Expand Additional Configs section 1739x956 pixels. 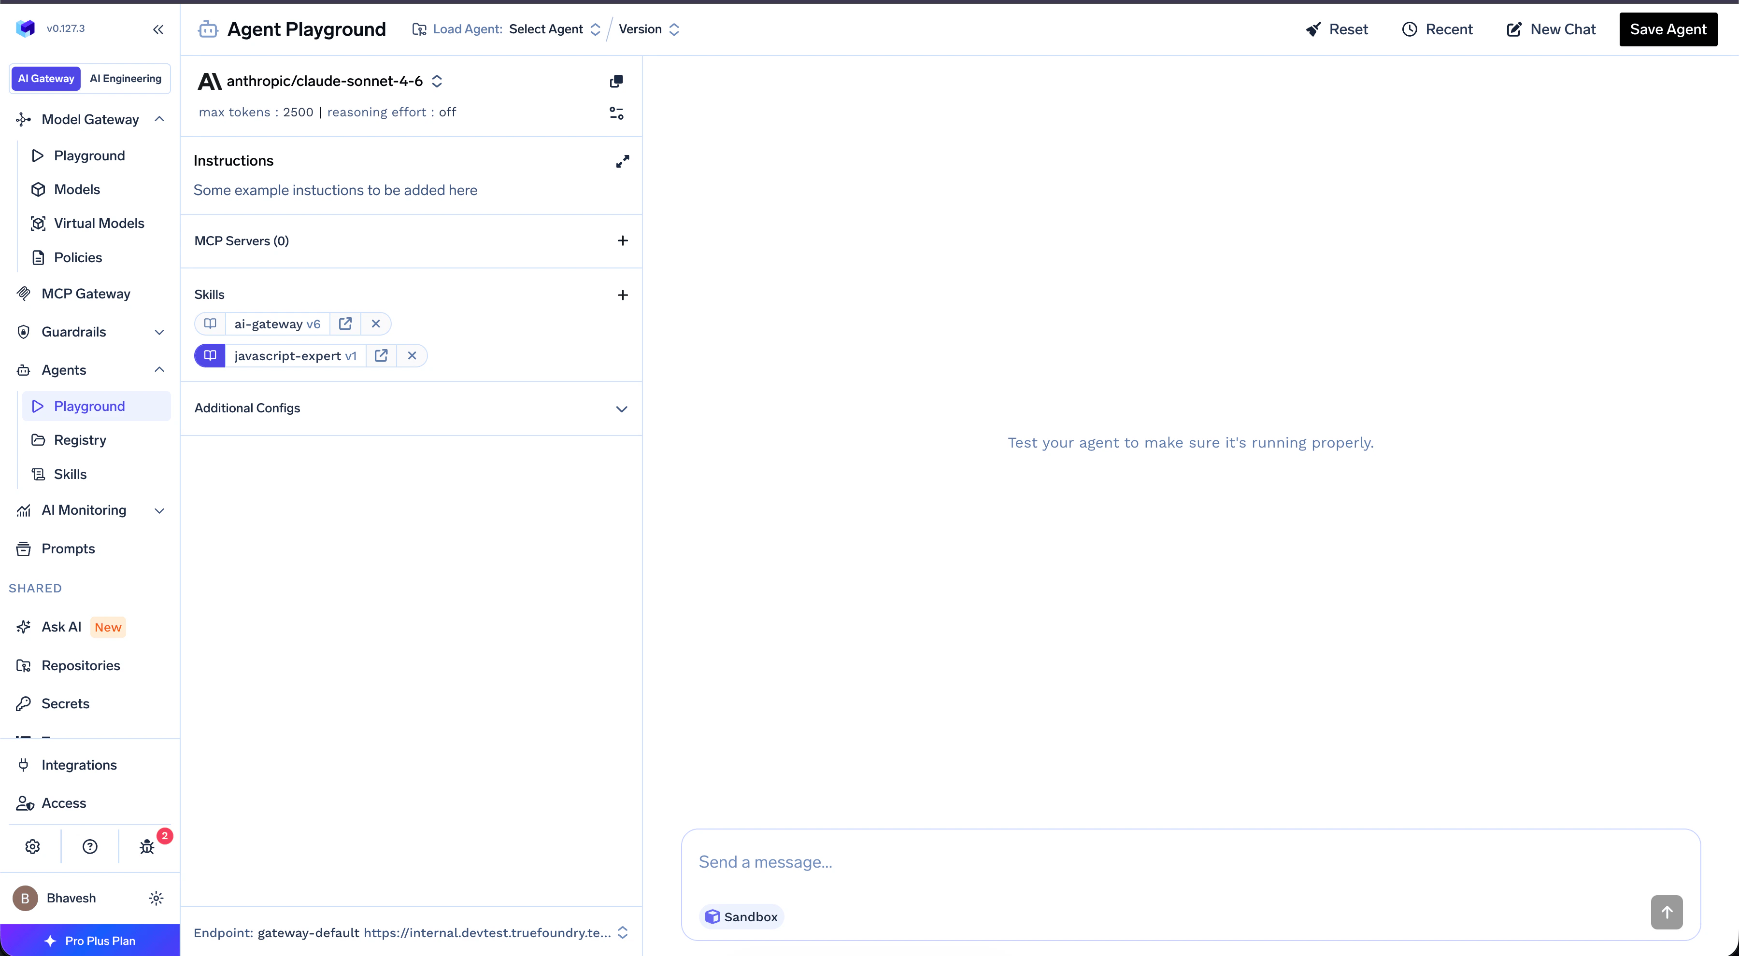click(411, 408)
